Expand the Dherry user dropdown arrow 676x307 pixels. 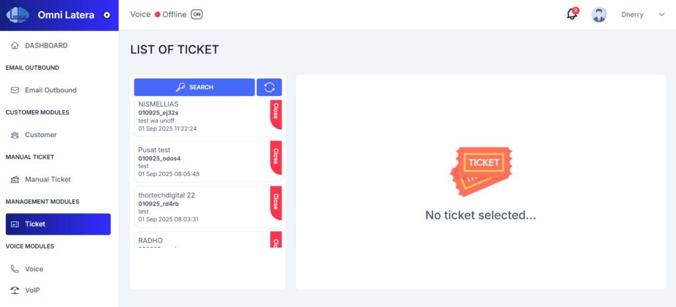pos(661,14)
